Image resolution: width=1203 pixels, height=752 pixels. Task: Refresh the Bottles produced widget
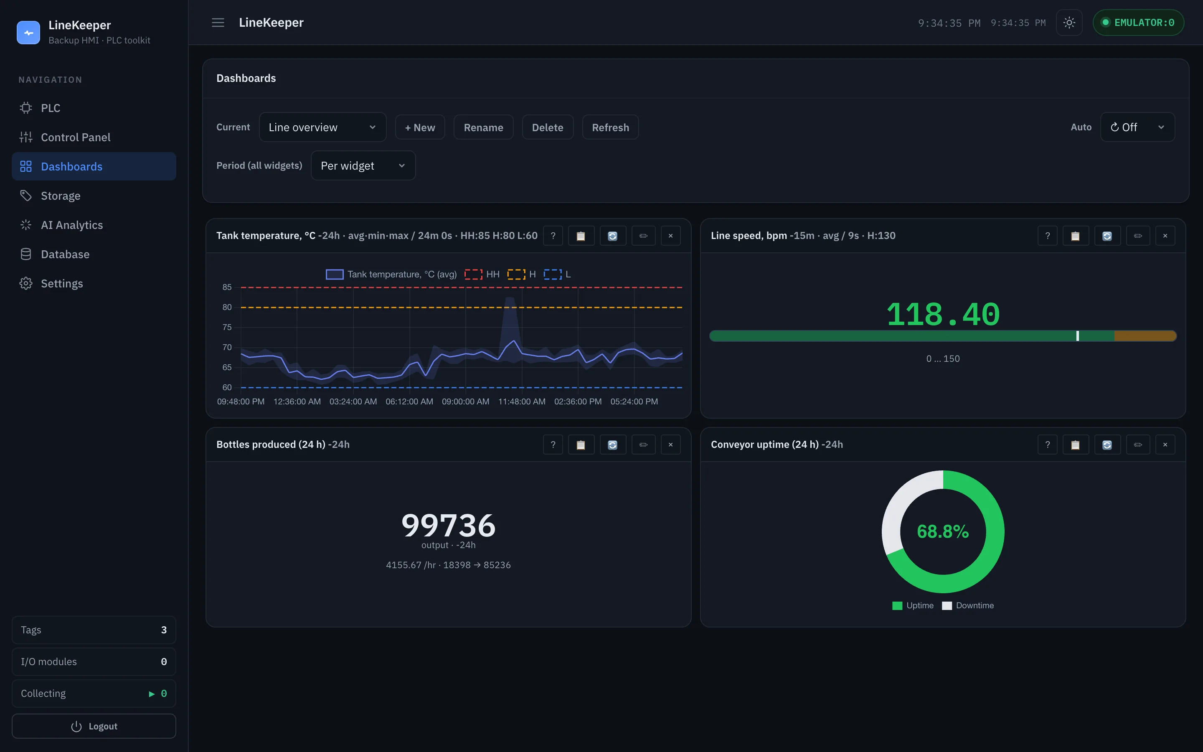(x=612, y=445)
